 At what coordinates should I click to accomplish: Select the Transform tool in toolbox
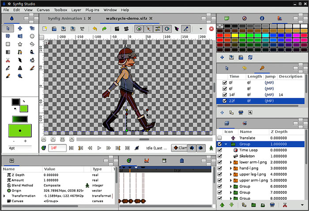pos(8,28)
